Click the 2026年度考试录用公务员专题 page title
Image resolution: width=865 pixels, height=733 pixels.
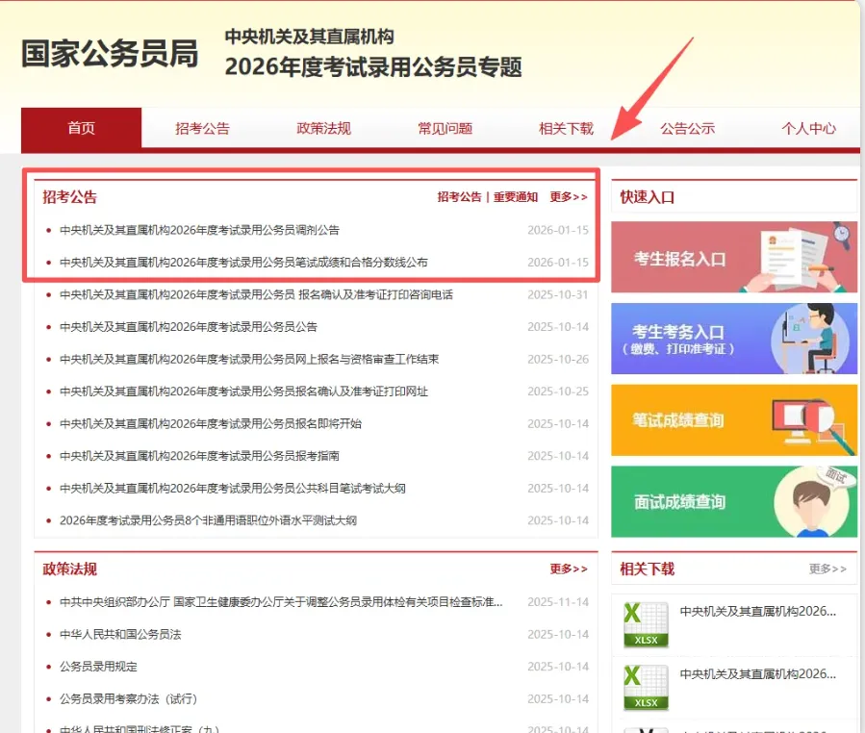pyautogui.click(x=373, y=67)
